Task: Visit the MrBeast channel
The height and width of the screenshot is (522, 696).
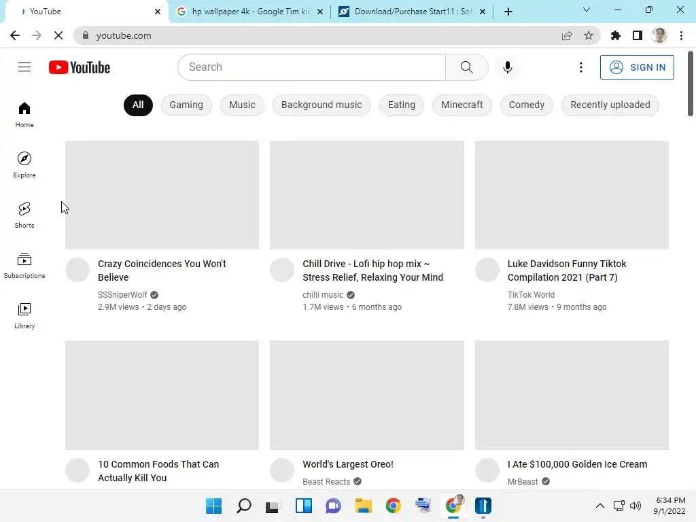Action: tap(523, 482)
